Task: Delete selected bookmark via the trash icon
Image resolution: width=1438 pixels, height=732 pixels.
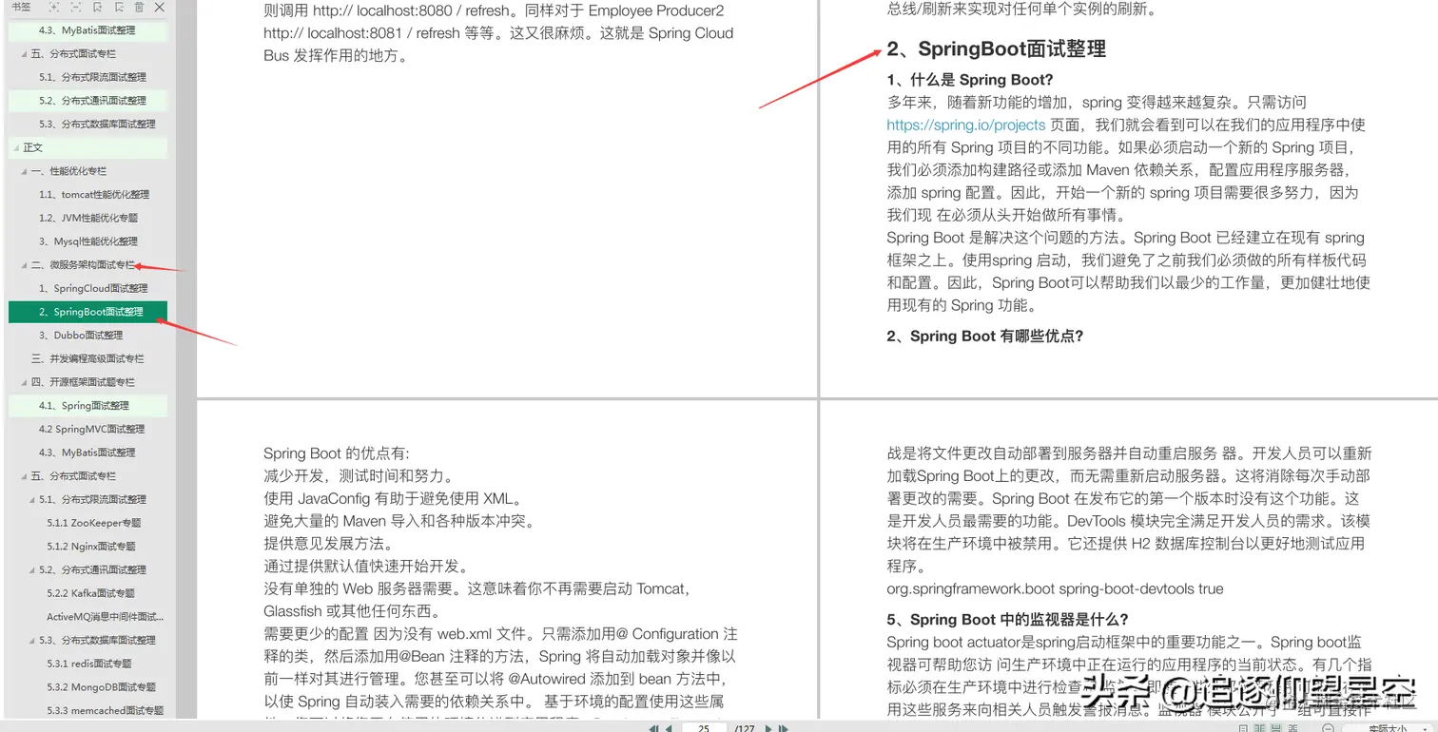Action: (139, 7)
